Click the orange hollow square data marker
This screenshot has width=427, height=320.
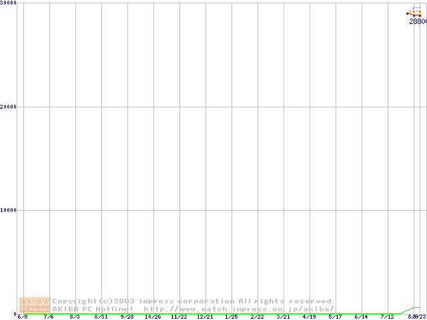pos(414,11)
